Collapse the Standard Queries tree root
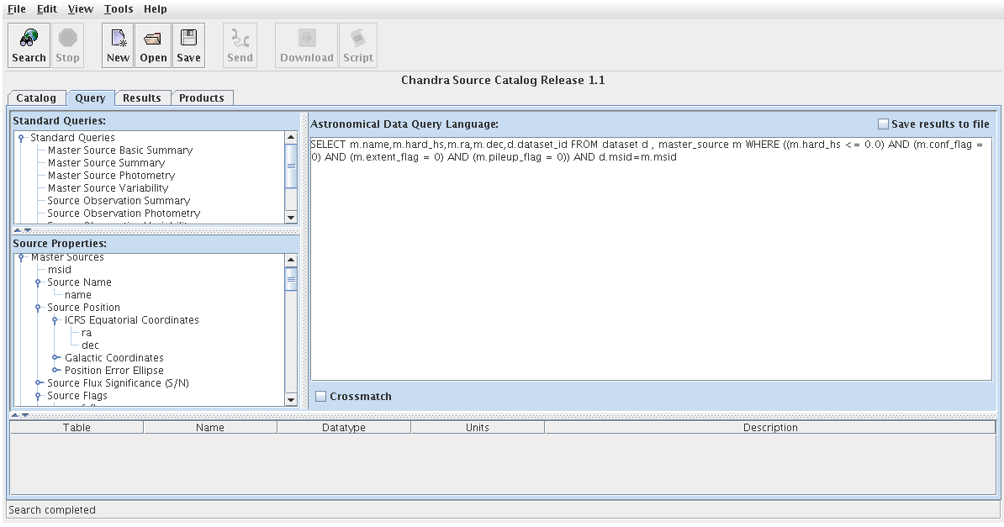The width and height of the screenshot is (1004, 527). pyautogui.click(x=21, y=138)
